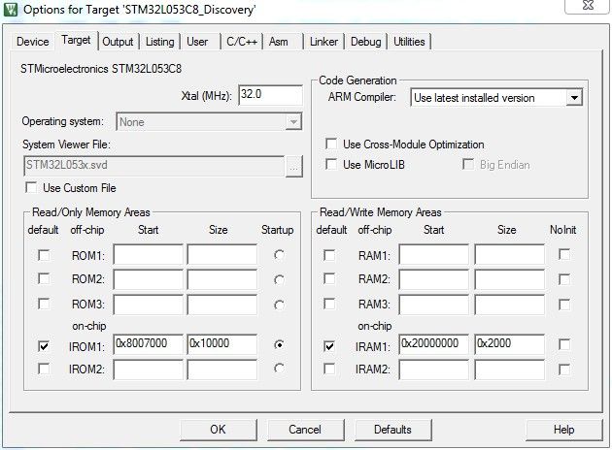Click the IRAM1 Start address field
Screen dimensions: 612x450
coord(434,344)
